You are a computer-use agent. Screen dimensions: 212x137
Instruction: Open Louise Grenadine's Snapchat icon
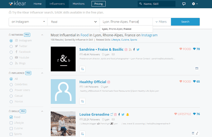(x=128, y=115)
